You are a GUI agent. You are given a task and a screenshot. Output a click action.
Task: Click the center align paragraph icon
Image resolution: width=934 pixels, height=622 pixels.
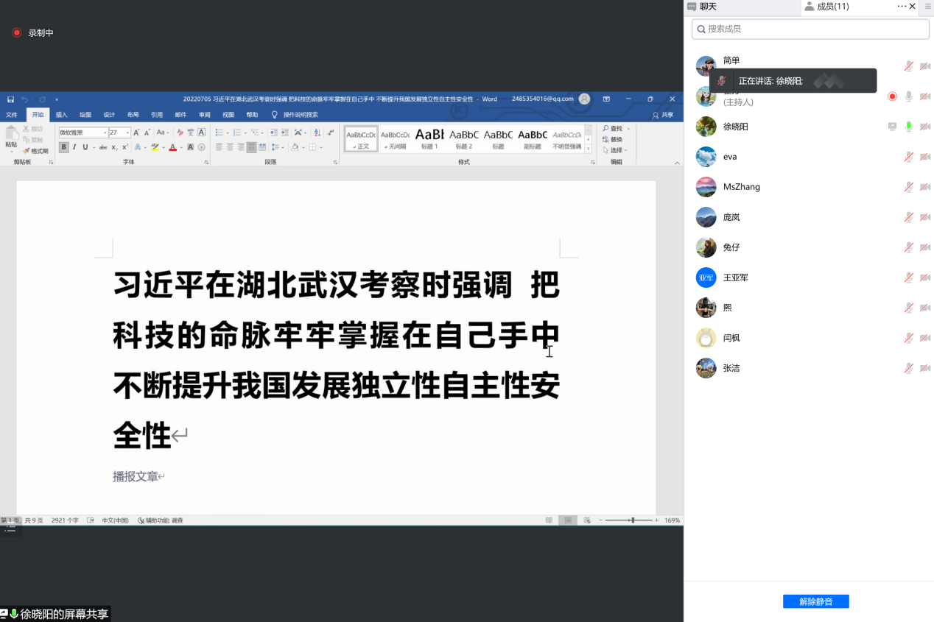click(230, 147)
